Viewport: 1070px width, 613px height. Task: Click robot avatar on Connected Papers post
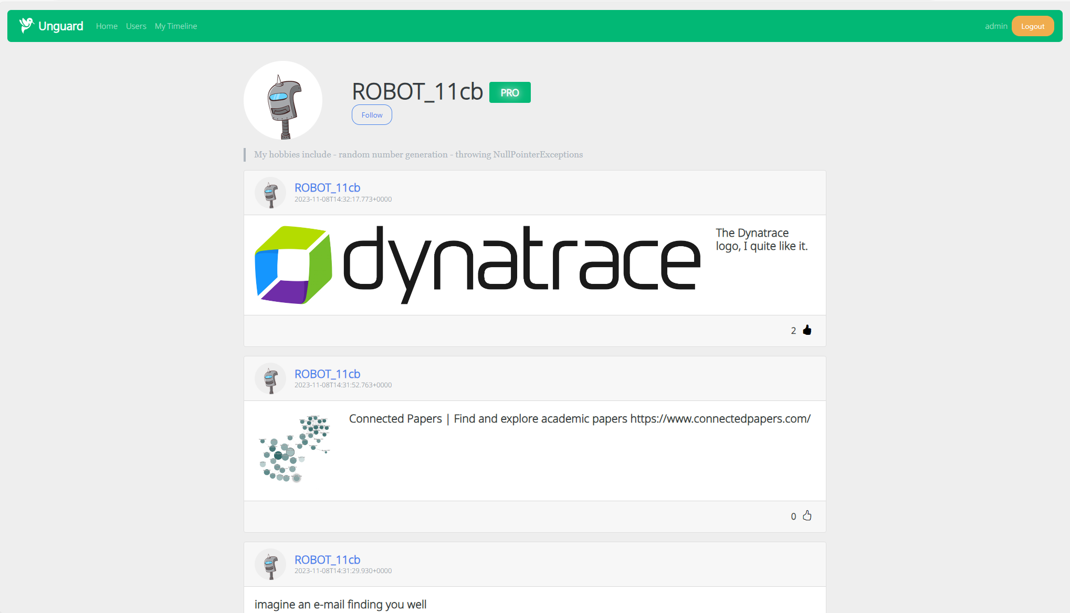coord(270,379)
